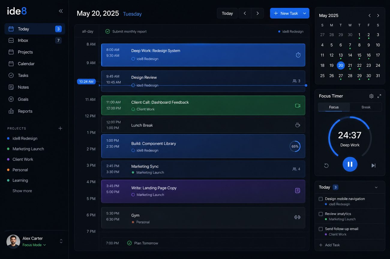390x259 pixels.
Task: Pause the focus timer
Action: (350, 164)
